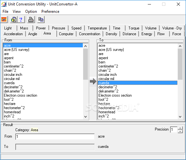Select 'chain^2' in the To list

[138, 70]
